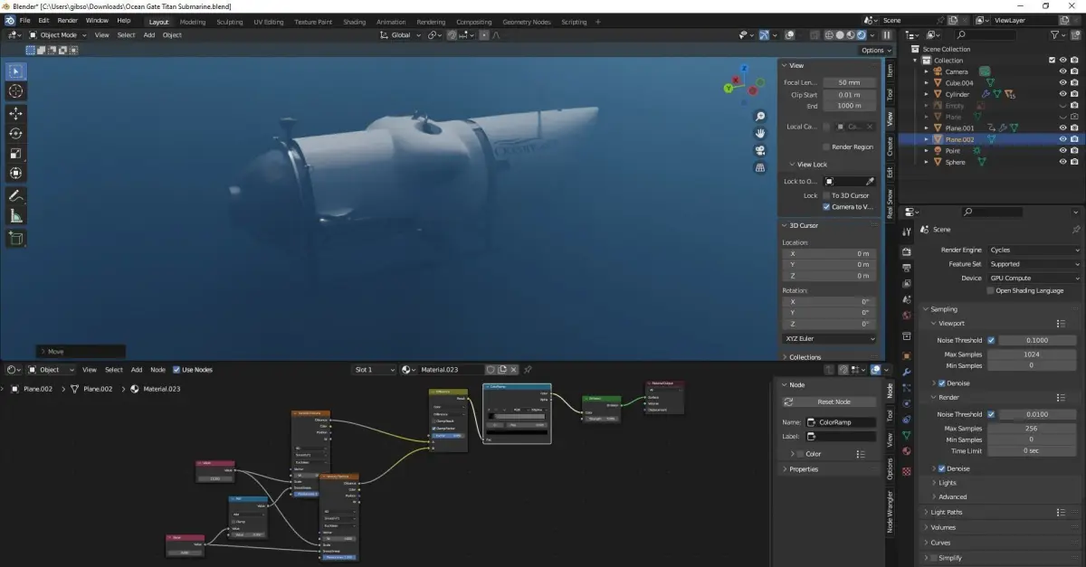Expand Plane.001 in the outliner

click(927, 128)
